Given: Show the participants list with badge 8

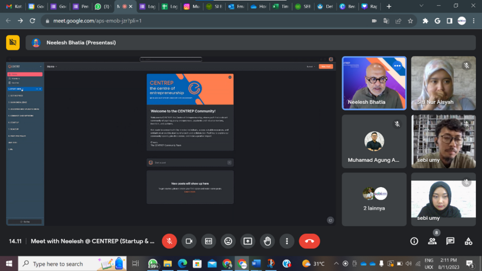Looking at the screenshot, I should click(x=432, y=241).
